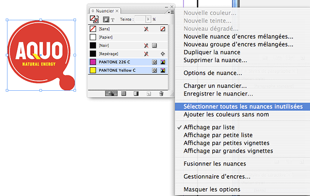The width and height of the screenshot is (310, 196).
Task: Click the none icon at right of [Sans] row
Action: (x=163, y=29)
